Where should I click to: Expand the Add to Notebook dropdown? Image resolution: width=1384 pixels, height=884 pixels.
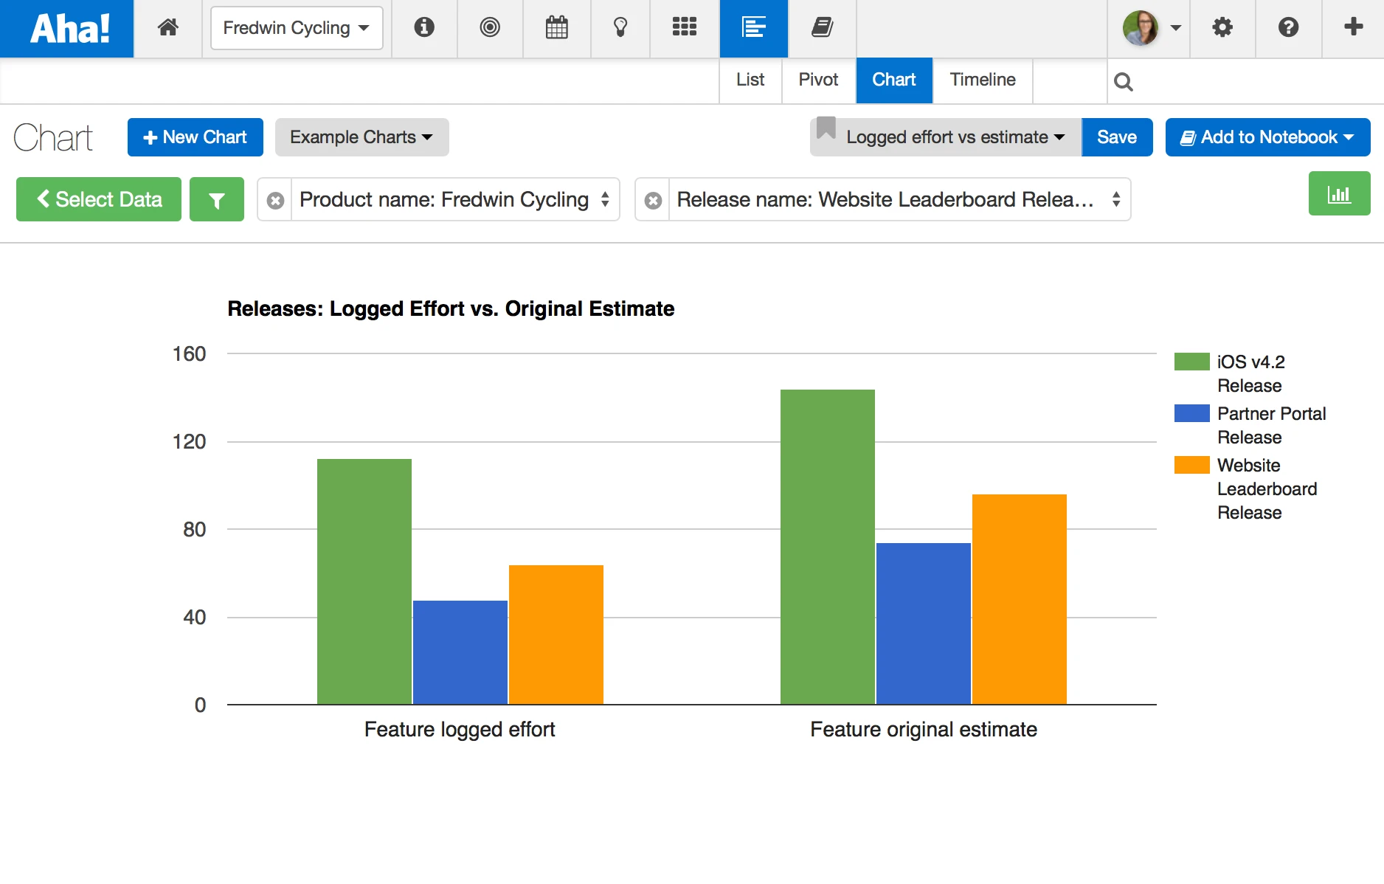(1267, 137)
